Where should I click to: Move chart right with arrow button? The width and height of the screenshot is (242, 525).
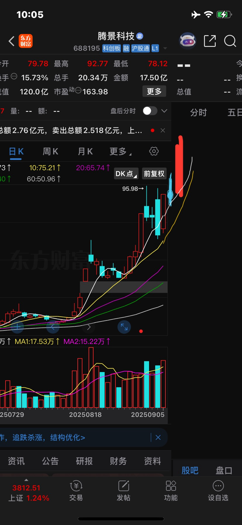point(89,327)
